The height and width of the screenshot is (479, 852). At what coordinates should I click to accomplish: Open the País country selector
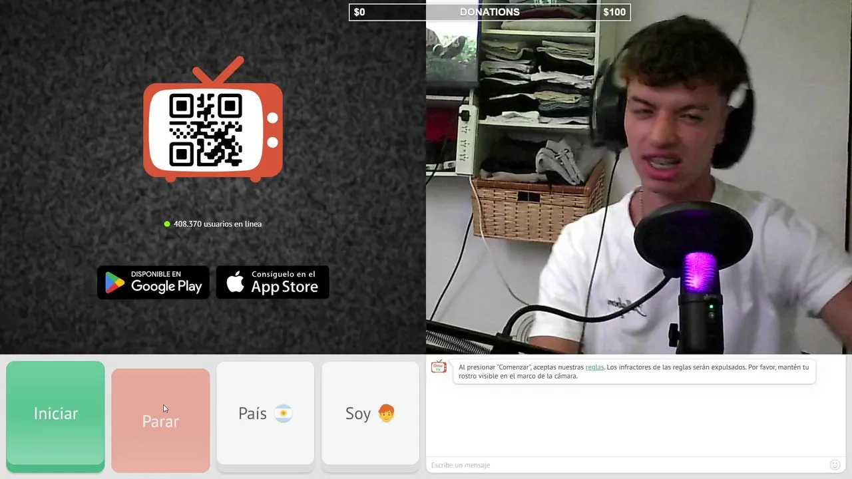(x=265, y=413)
